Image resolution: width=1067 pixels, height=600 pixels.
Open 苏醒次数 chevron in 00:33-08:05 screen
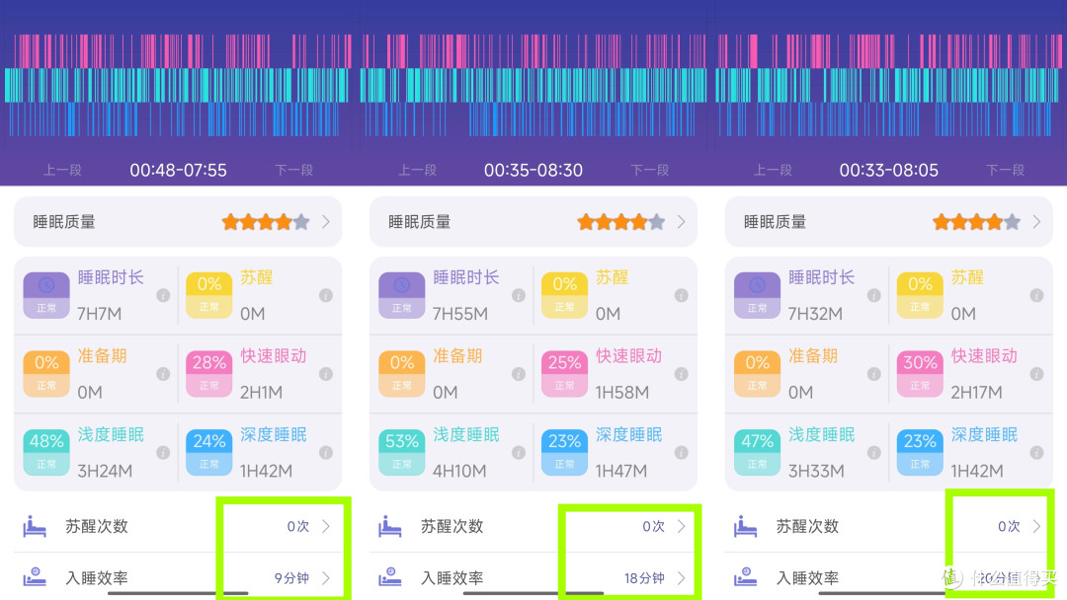pos(1036,526)
